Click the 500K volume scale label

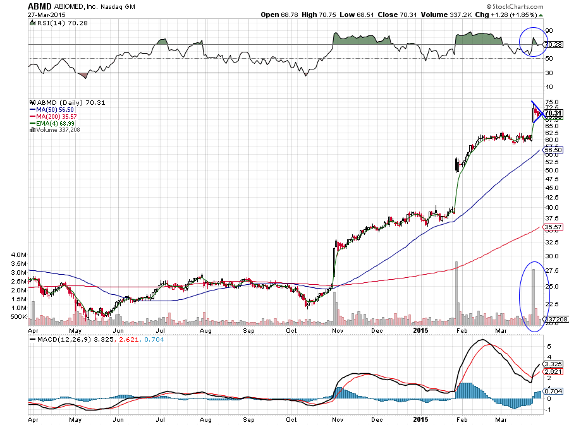pos(19,316)
